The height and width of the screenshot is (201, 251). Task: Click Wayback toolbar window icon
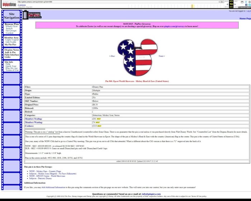coord(242,2)
